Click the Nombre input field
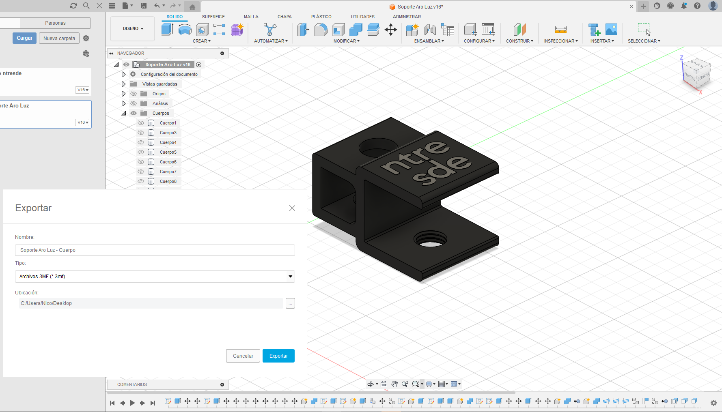 (155, 250)
